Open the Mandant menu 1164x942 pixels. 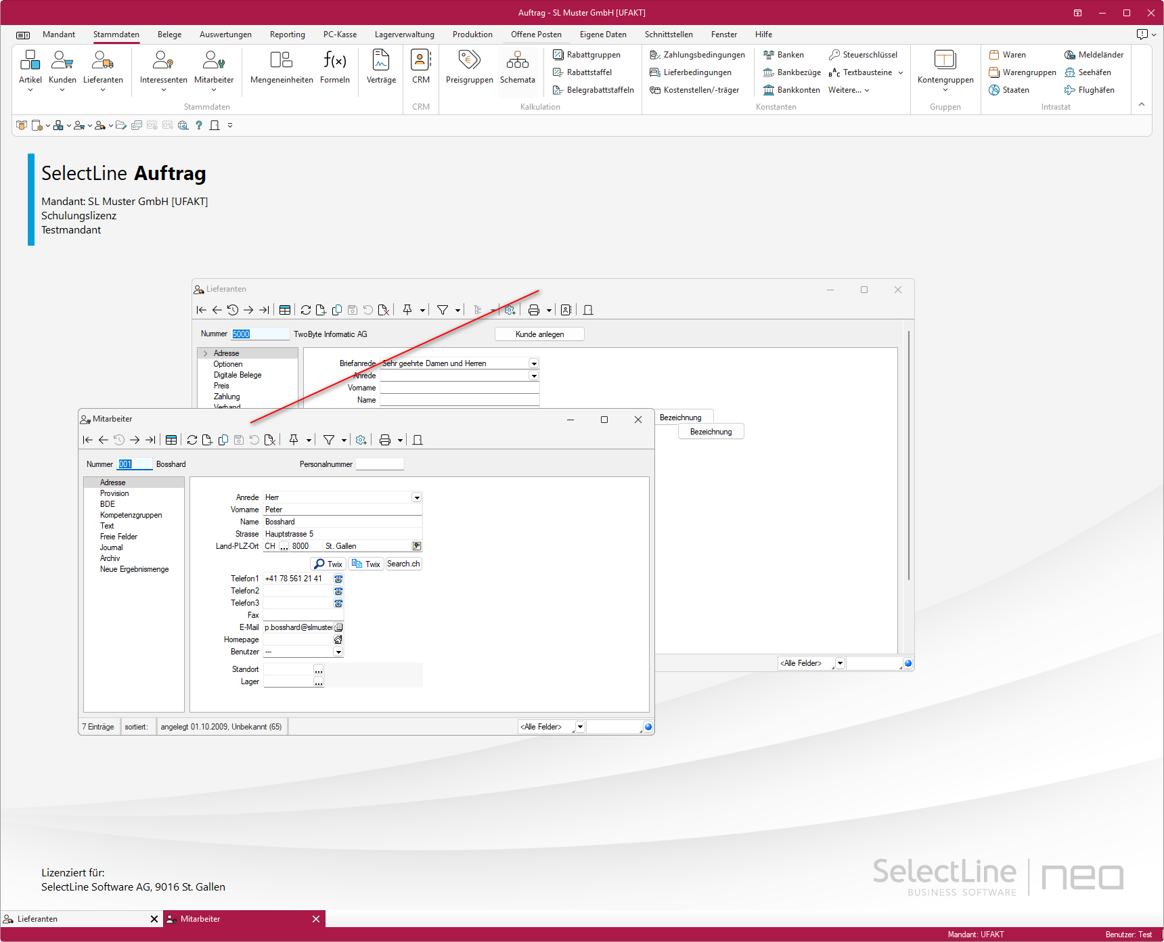point(59,35)
